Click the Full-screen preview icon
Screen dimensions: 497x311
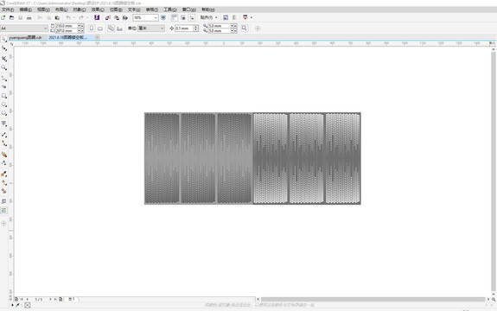163,18
